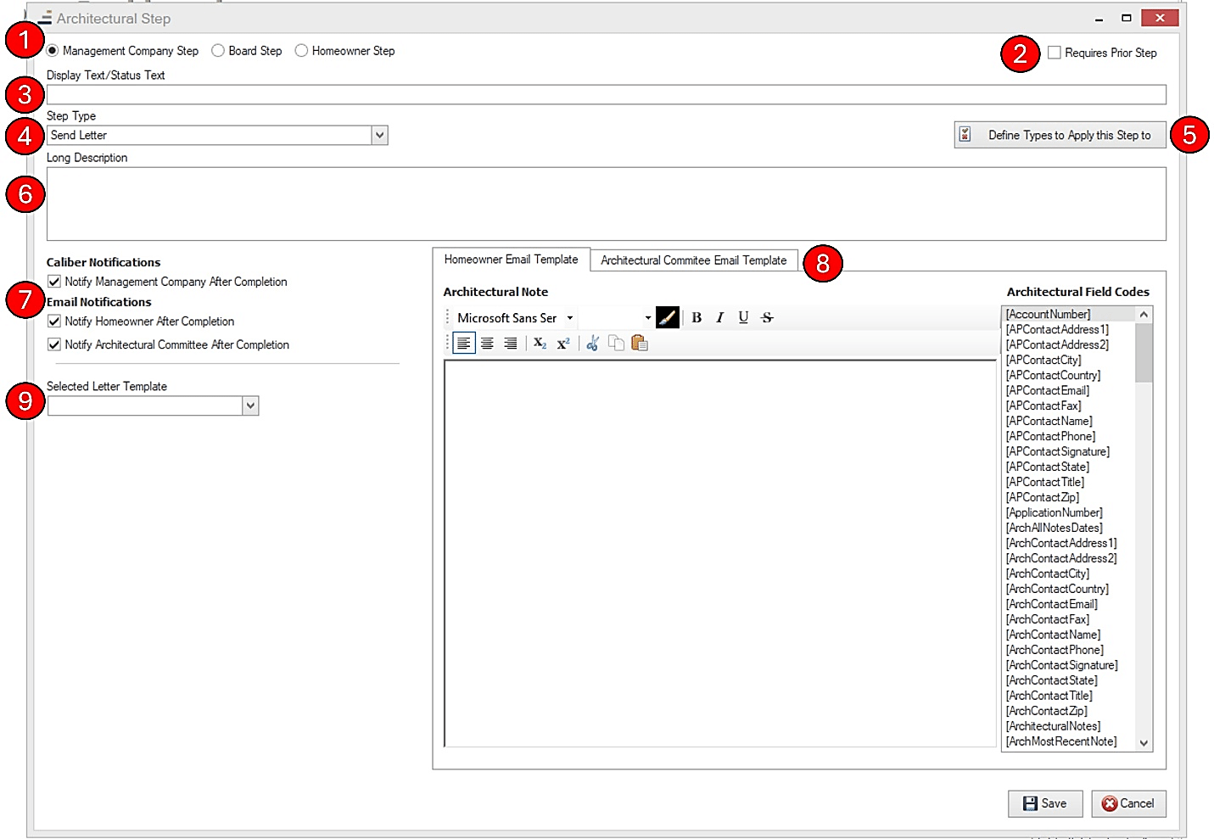
Task: Cancel the architectural step dialog
Action: (1128, 803)
